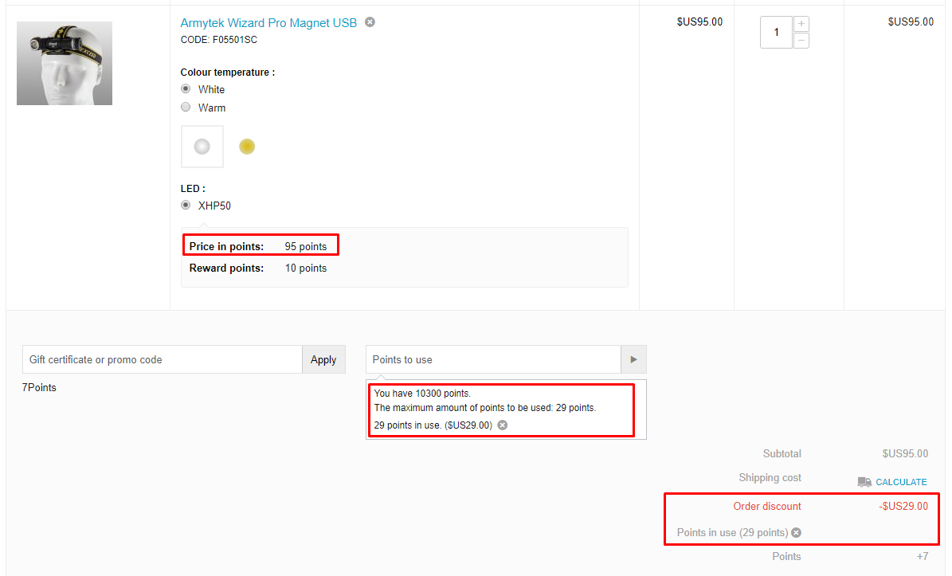Delete Points in use (29 points) from totals
The width and height of the screenshot is (952, 576).
[x=797, y=532]
